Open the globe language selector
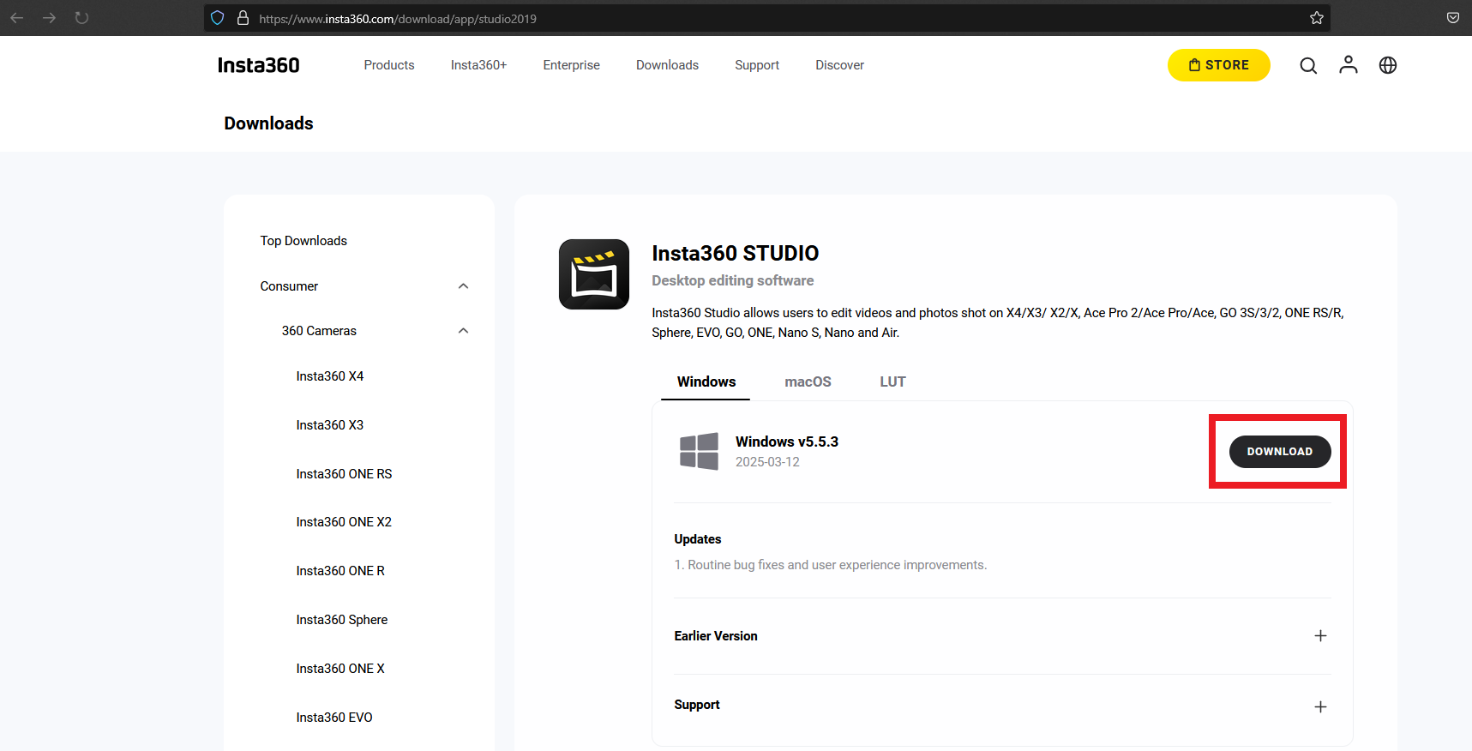 point(1388,65)
